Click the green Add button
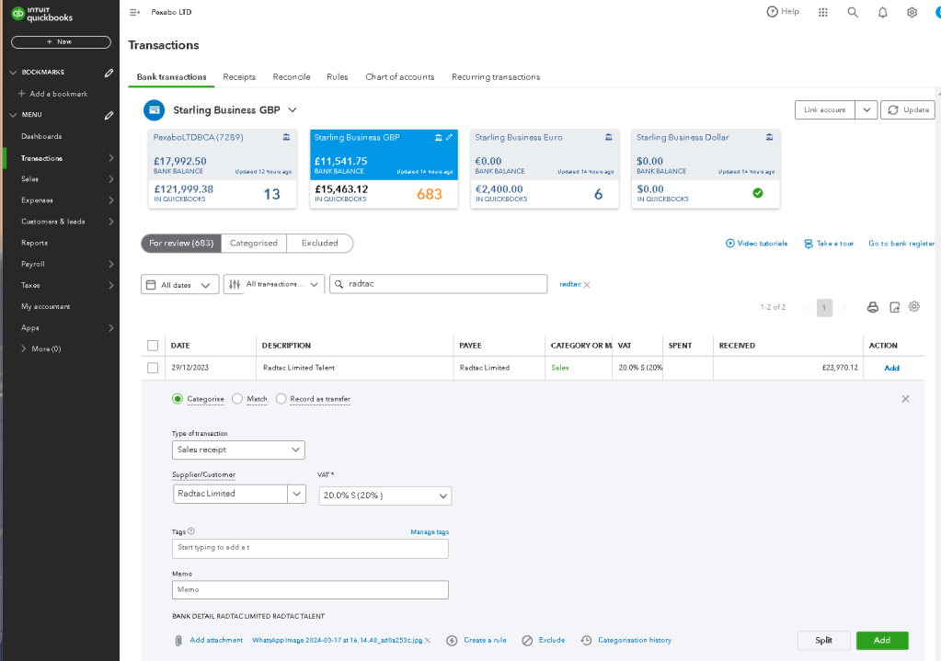 coord(881,640)
